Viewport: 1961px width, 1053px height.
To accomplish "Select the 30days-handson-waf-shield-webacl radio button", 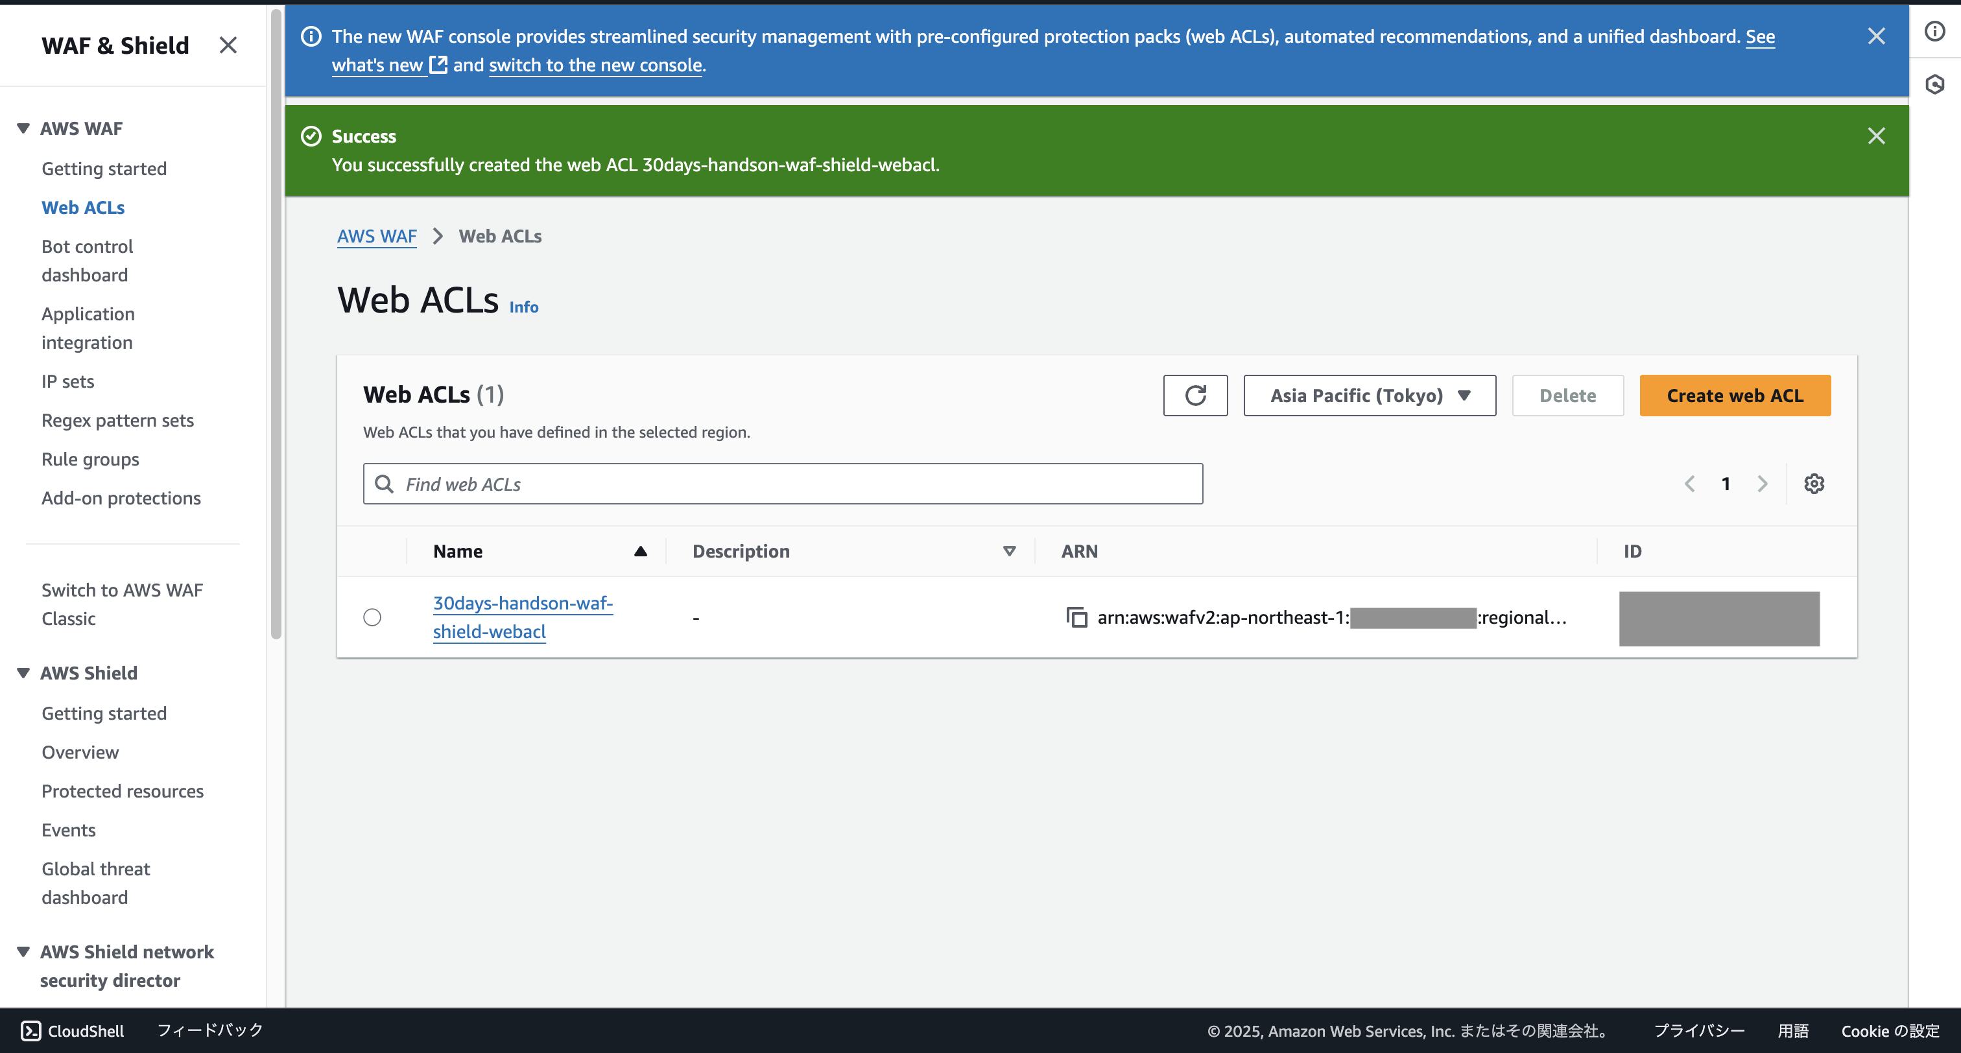I will (372, 617).
